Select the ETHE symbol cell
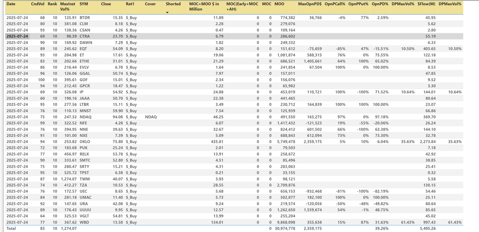This screenshot has width=479, height=232. pyautogui.click(x=85, y=61)
